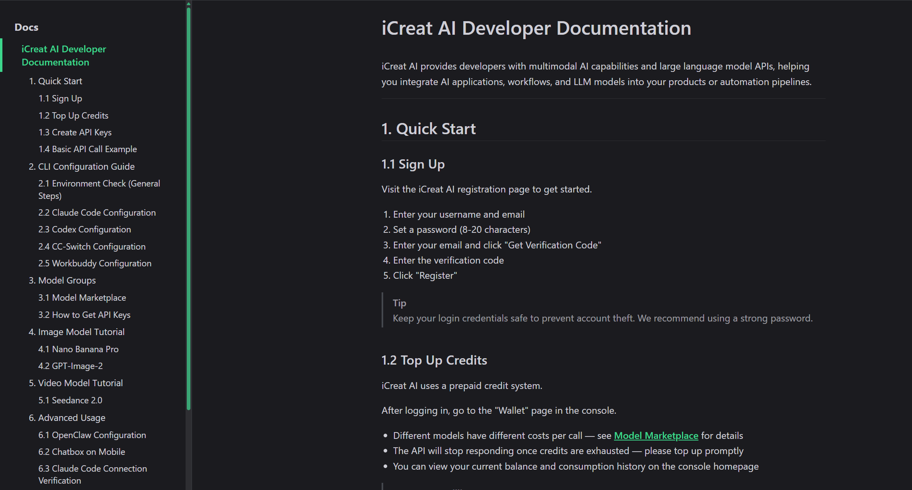This screenshot has height=490, width=912.
Task: Click the 'Get Verification Code' step line
Action: tap(497, 245)
